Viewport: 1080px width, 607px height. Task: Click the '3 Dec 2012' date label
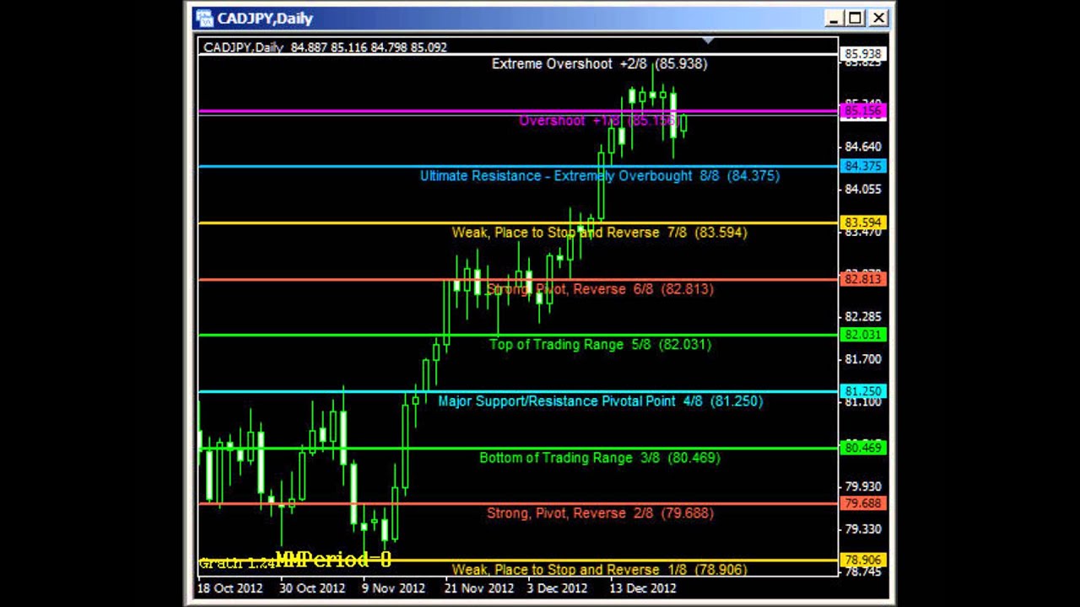(557, 588)
